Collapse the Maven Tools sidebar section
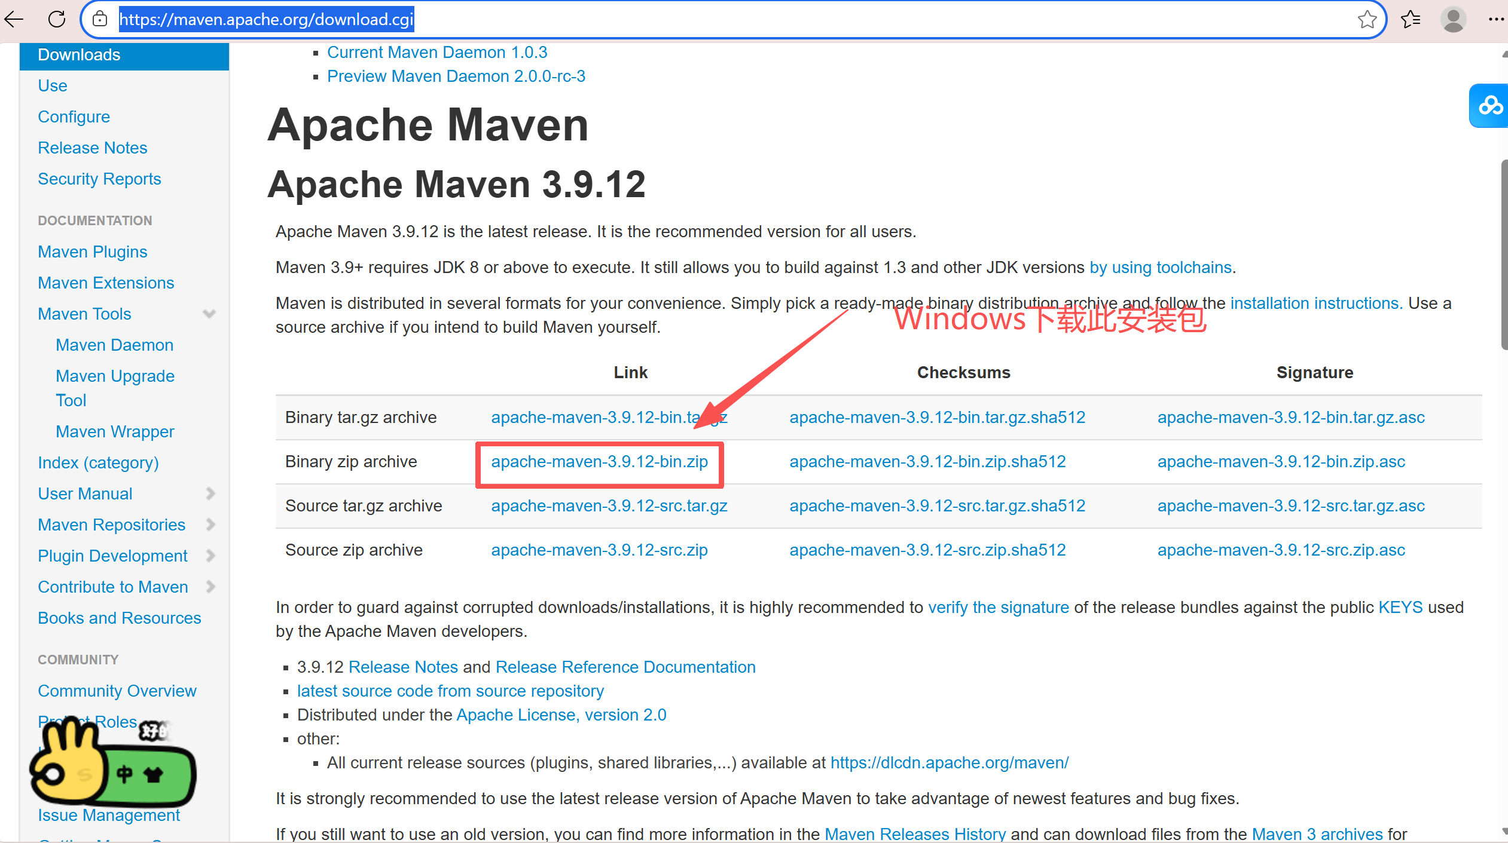 pyautogui.click(x=209, y=314)
